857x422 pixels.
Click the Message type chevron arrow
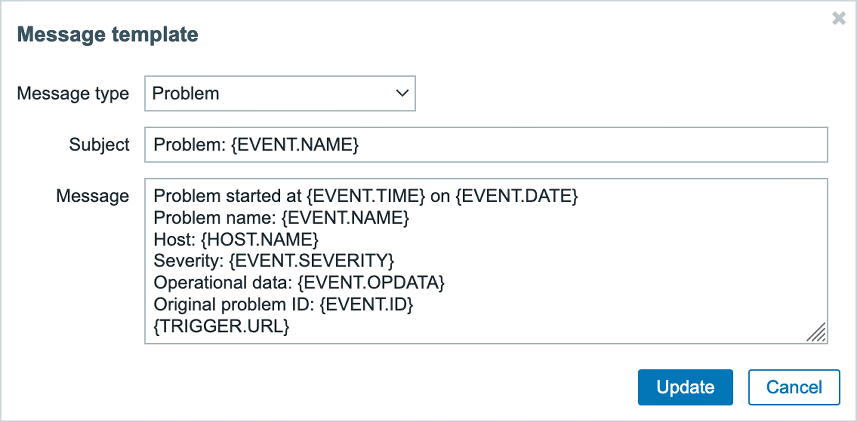point(402,93)
